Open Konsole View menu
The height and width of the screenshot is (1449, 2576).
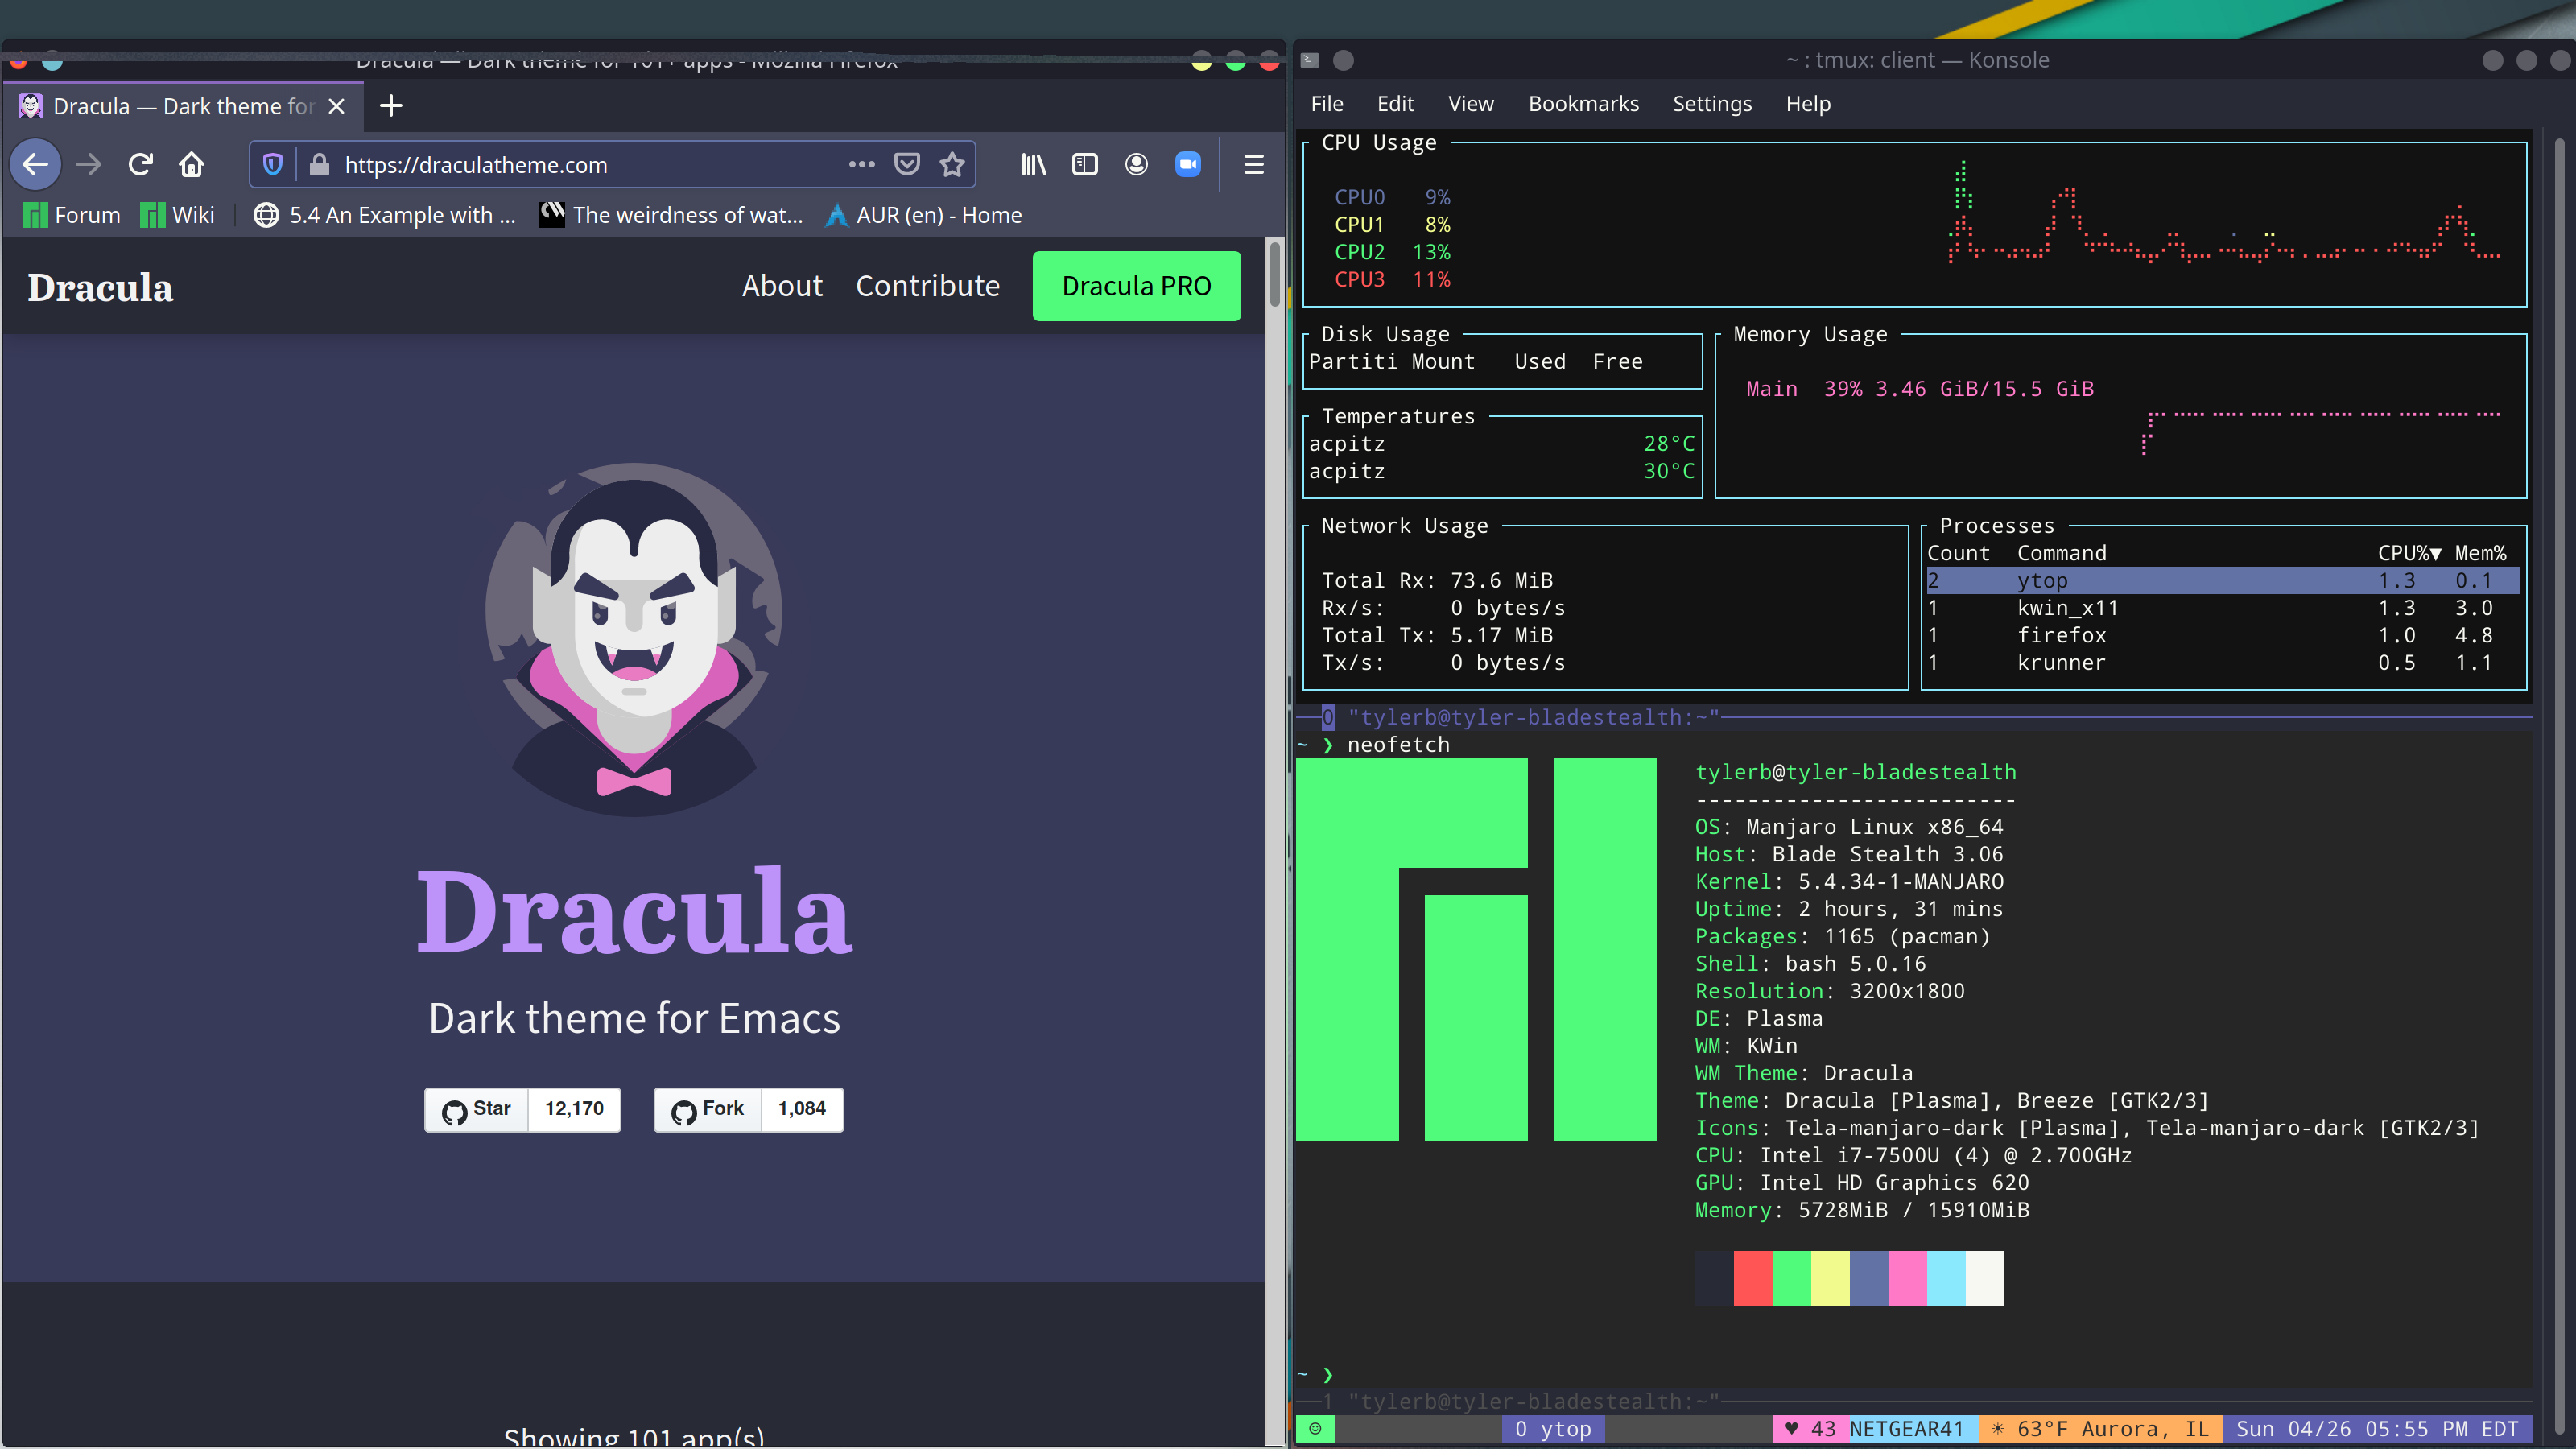click(1471, 104)
